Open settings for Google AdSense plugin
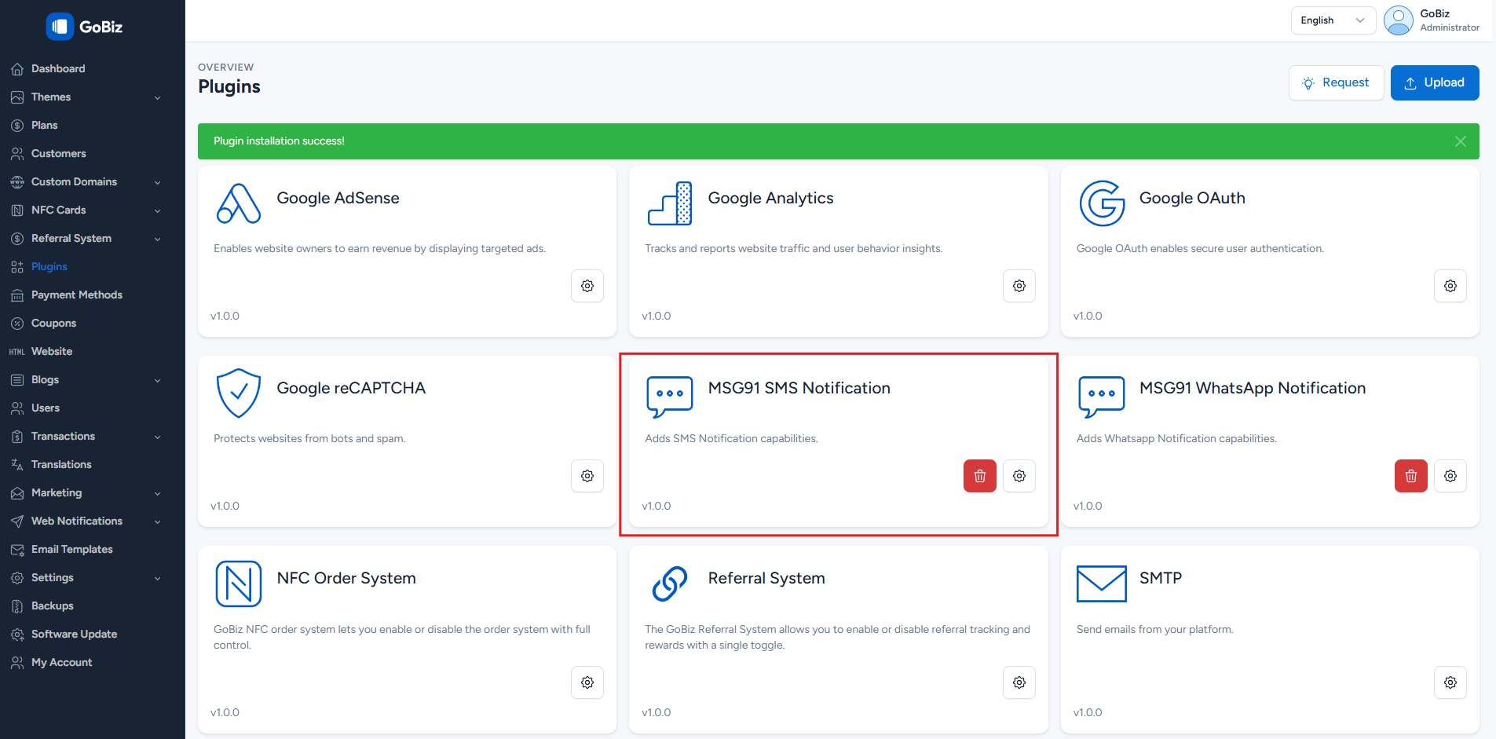Screen dimensions: 1496x739 click(x=587, y=286)
